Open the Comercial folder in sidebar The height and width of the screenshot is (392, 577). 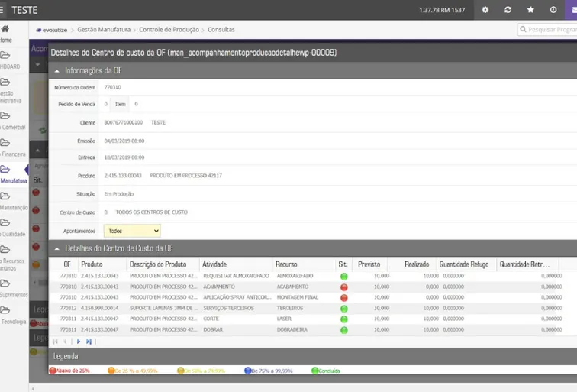click(x=12, y=121)
